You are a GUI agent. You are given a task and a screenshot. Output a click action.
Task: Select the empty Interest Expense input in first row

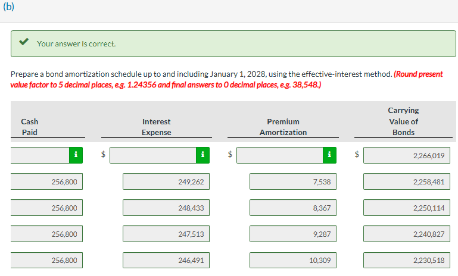(x=153, y=155)
